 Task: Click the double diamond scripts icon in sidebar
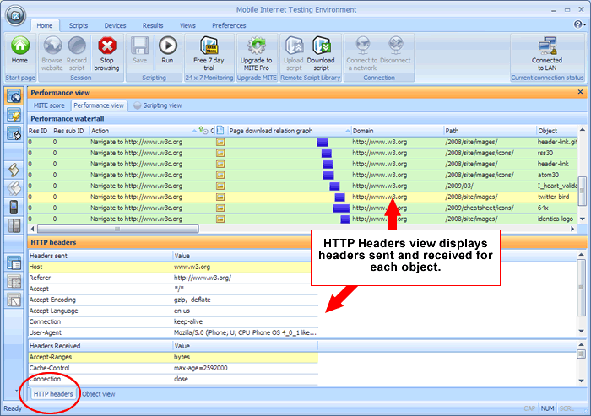[x=14, y=188]
